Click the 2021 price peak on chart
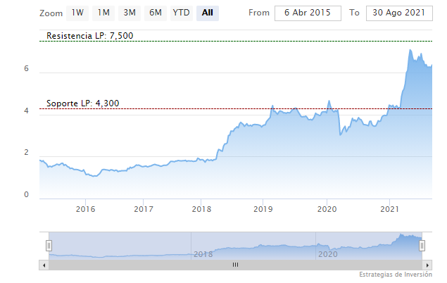Image resolution: width=447 pixels, height=283 pixels. (410, 51)
